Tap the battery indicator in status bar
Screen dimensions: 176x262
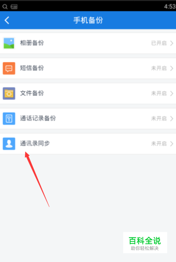[x=14, y=7]
